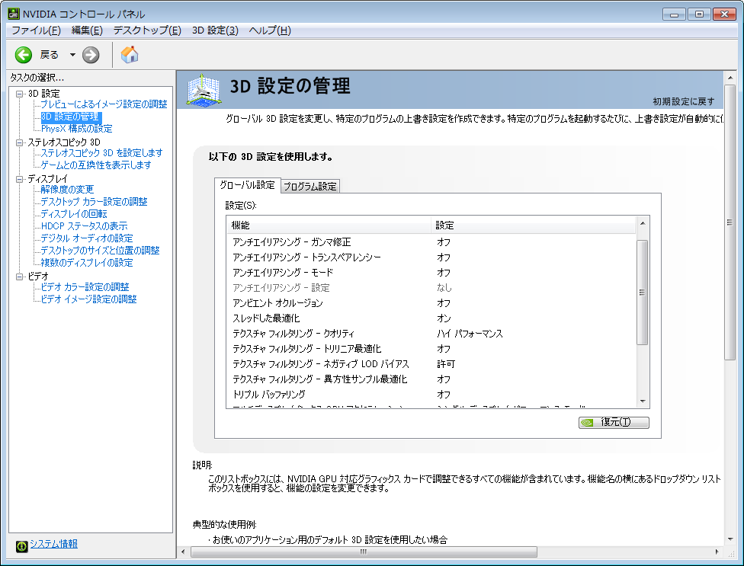Collapse the 3D 設定 tree node
This screenshot has height=566, width=744.
point(20,94)
